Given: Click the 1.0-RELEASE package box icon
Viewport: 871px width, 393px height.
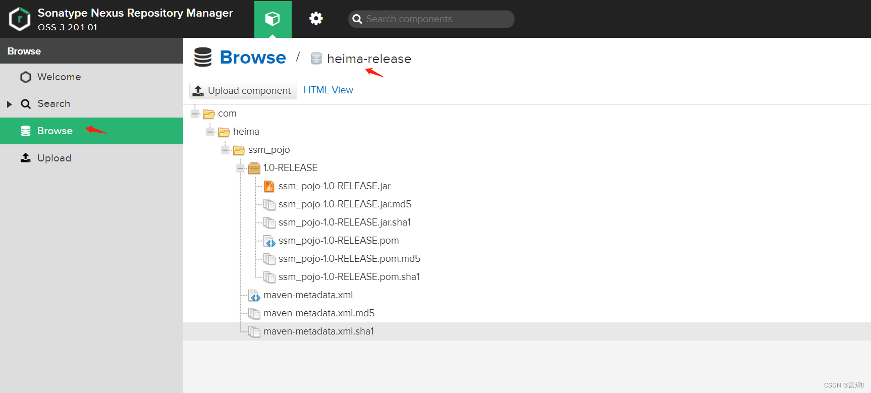Looking at the screenshot, I should tap(254, 168).
